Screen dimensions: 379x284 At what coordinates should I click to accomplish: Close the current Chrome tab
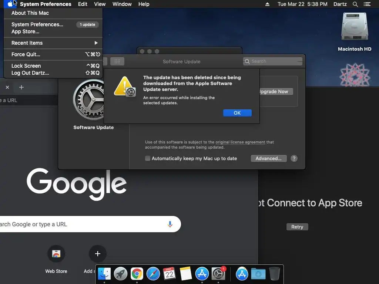click(x=7, y=87)
